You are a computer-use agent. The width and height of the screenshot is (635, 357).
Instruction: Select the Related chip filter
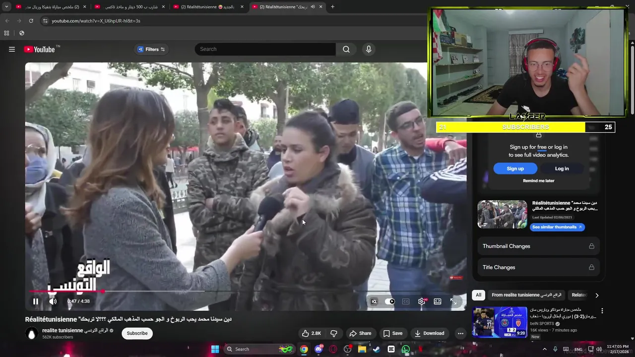tap(578, 295)
